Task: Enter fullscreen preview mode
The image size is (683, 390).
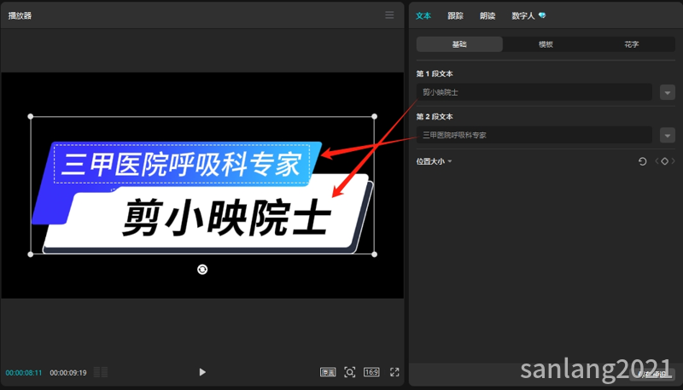Action: click(394, 372)
